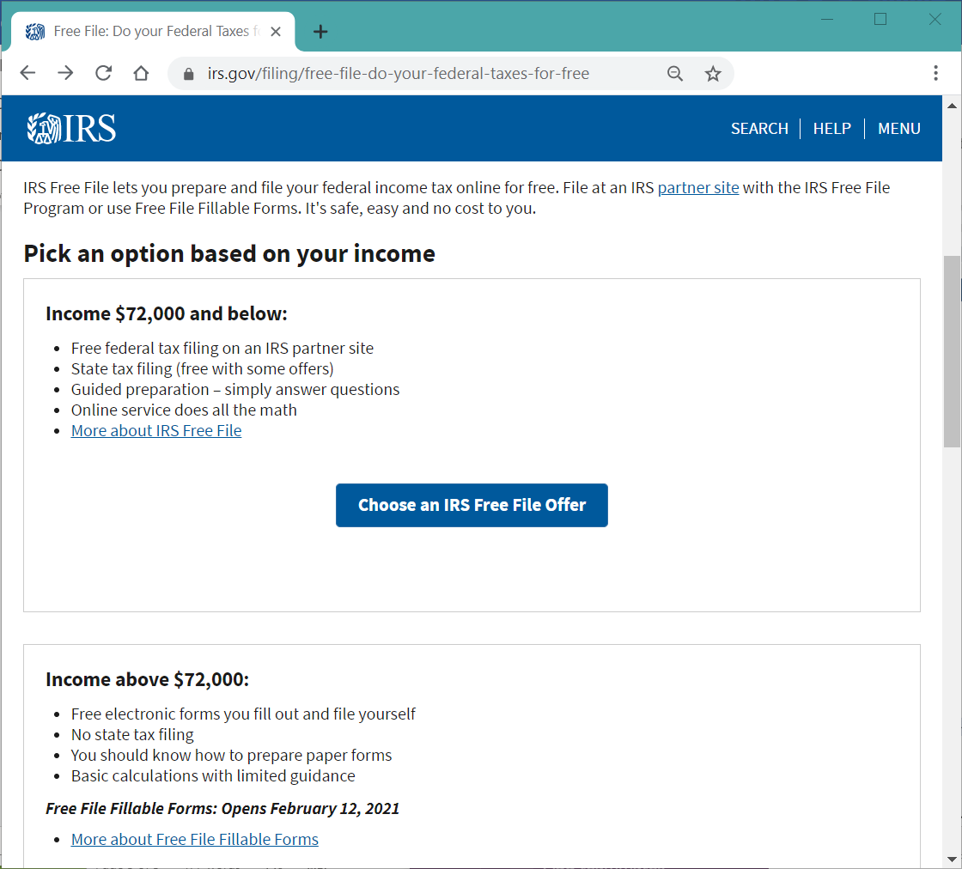Click the browser back arrow

(27, 74)
